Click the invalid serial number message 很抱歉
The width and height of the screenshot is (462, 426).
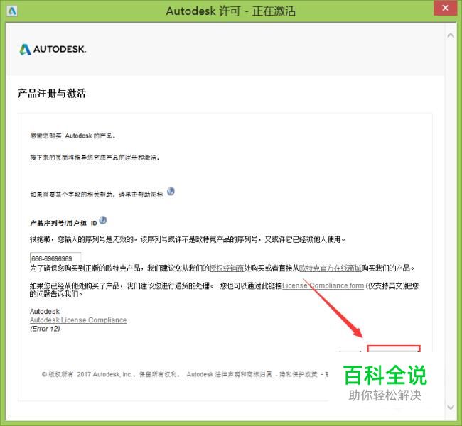coord(188,239)
